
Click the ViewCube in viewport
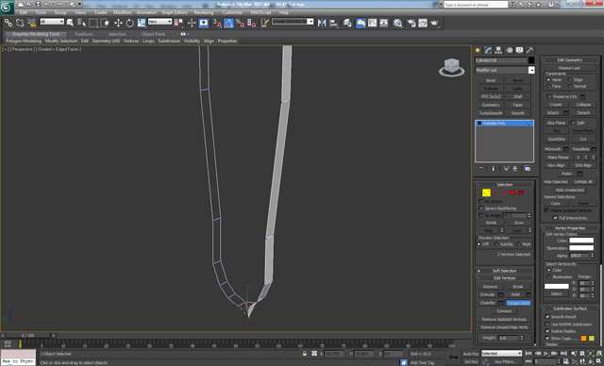point(451,67)
